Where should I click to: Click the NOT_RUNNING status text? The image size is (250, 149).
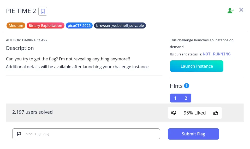coord(217,54)
